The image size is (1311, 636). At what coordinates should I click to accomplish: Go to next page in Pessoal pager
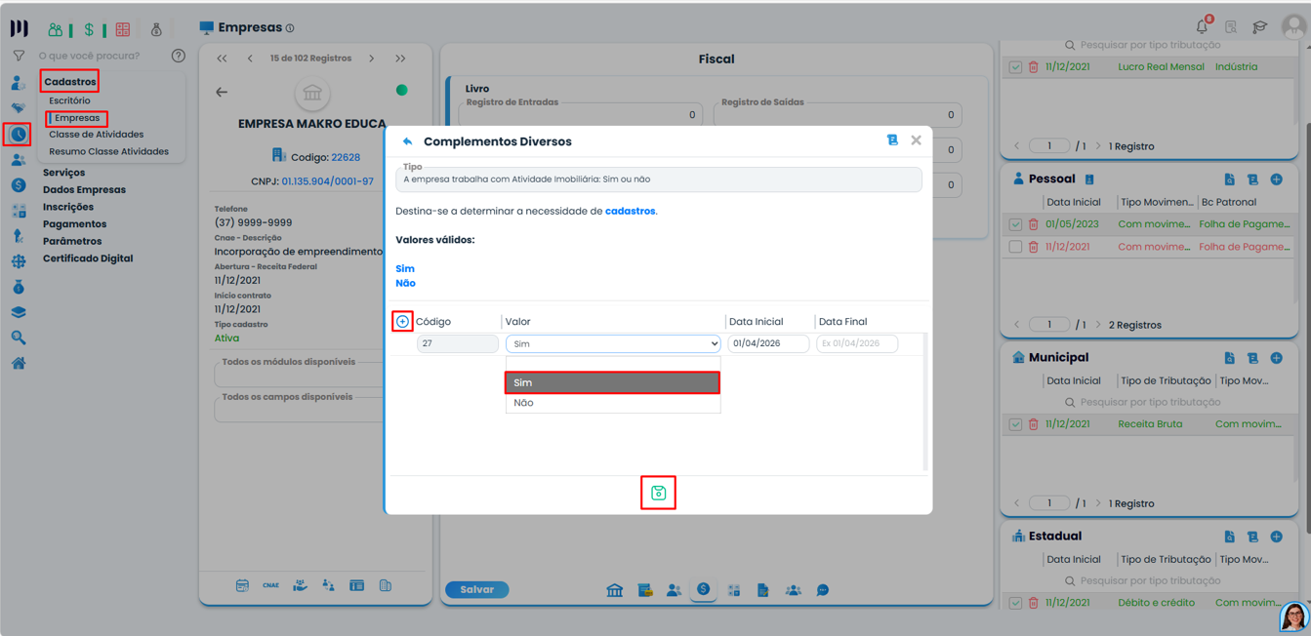pyautogui.click(x=1098, y=325)
